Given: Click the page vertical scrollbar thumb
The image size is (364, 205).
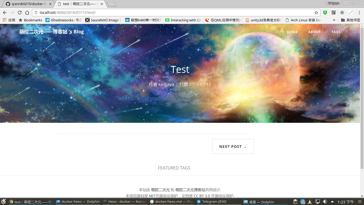Looking at the screenshot, I should tap(362, 98).
